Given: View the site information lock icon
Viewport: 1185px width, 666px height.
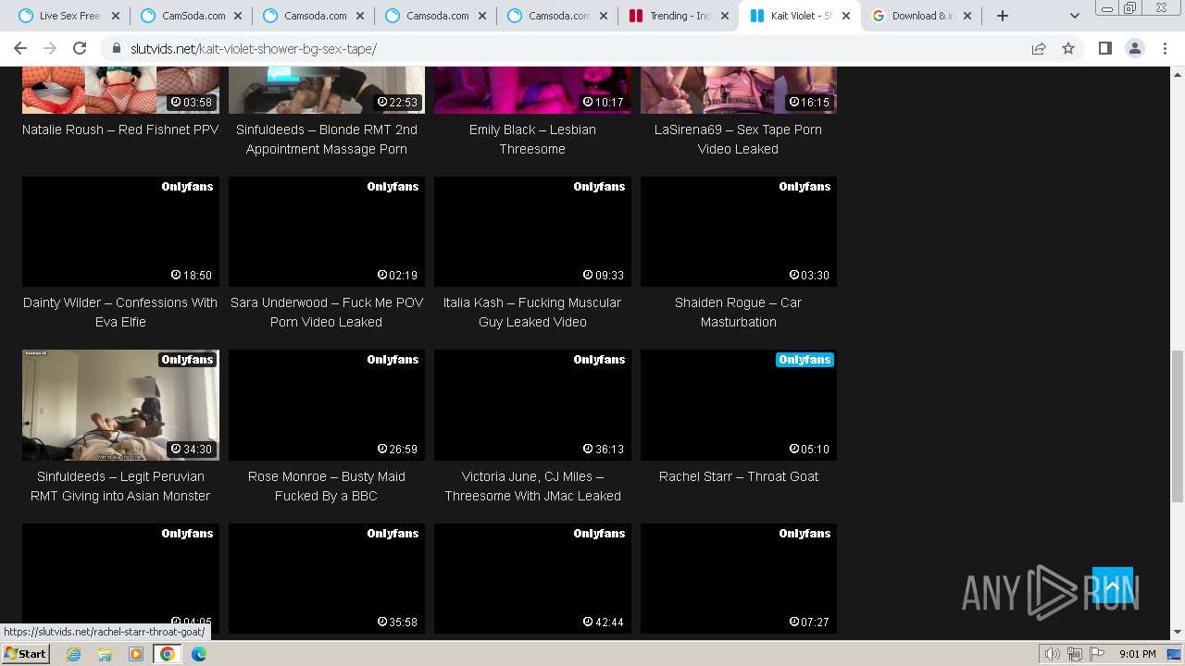Looking at the screenshot, I should [117, 48].
